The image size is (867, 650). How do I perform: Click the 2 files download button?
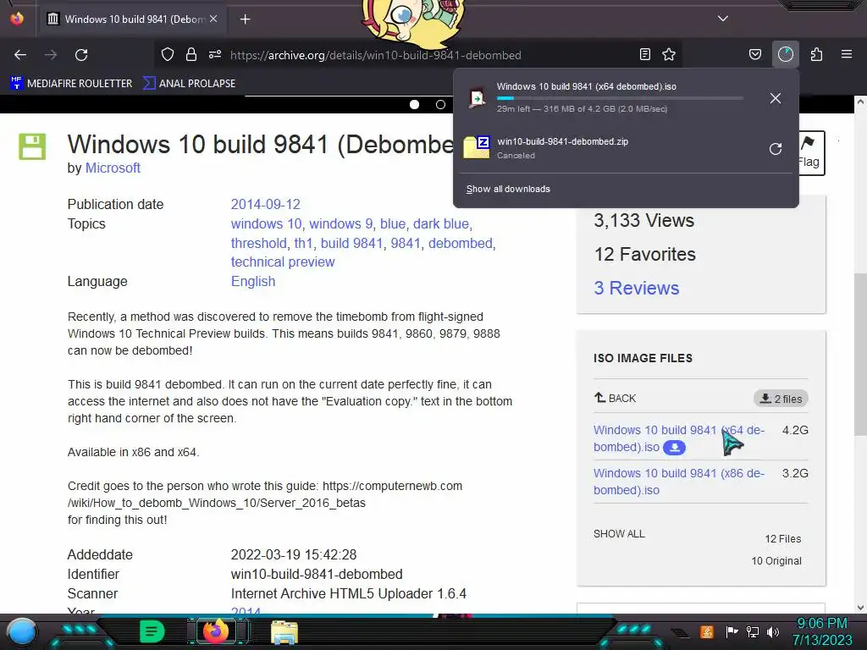[781, 399]
